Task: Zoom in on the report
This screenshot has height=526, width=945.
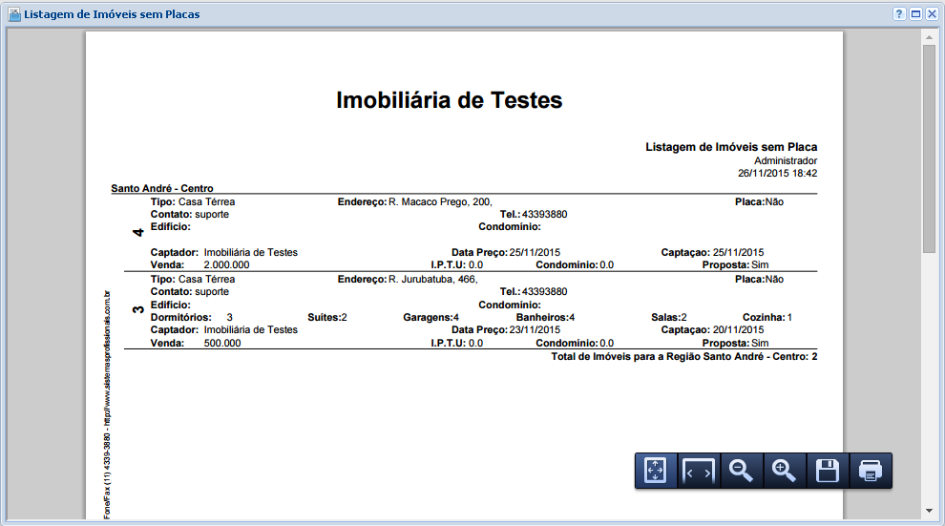Action: [785, 471]
